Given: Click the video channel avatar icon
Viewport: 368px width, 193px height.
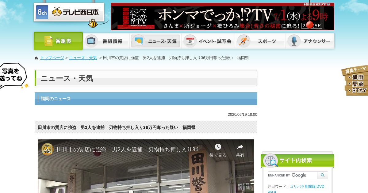Looking at the screenshot, I should (47, 149).
